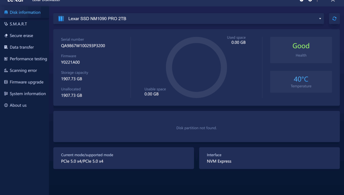Click the PCIe 5.0 x4/PCIe 5.0 x4 mode value
Viewport: 344px width, 195px height.
click(x=82, y=161)
